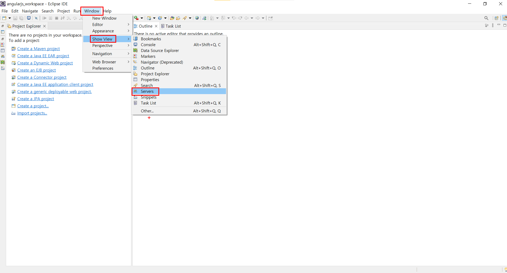Open a Terminal from the toolbar
Image resolution: width=507 pixels, height=273 pixels.
(29, 18)
